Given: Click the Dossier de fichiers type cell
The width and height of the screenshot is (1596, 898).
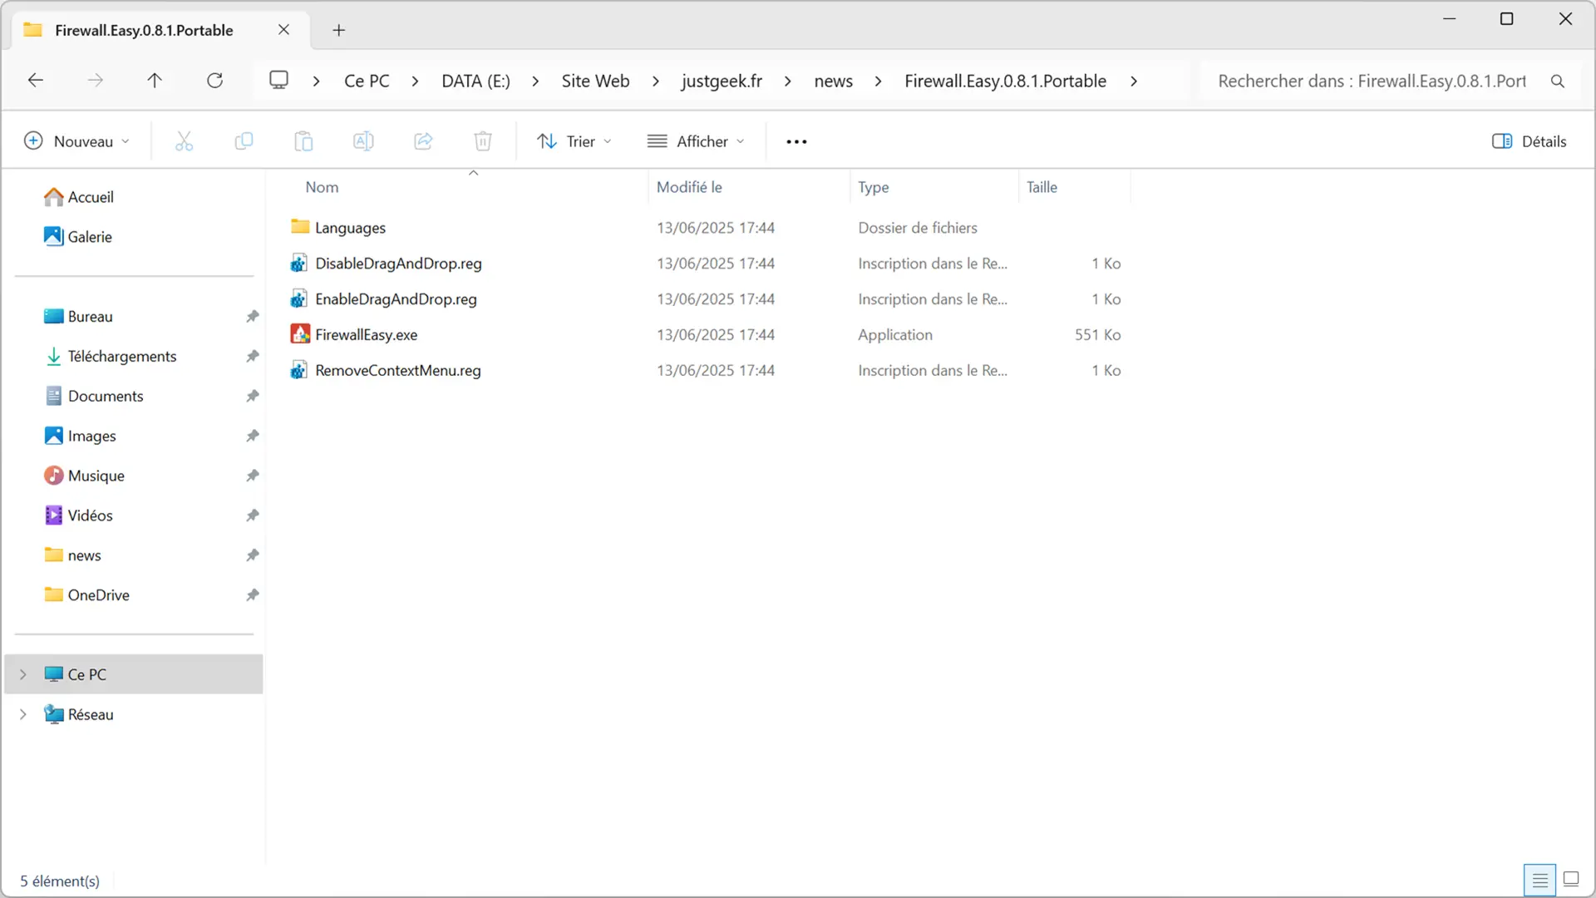Looking at the screenshot, I should coord(918,228).
